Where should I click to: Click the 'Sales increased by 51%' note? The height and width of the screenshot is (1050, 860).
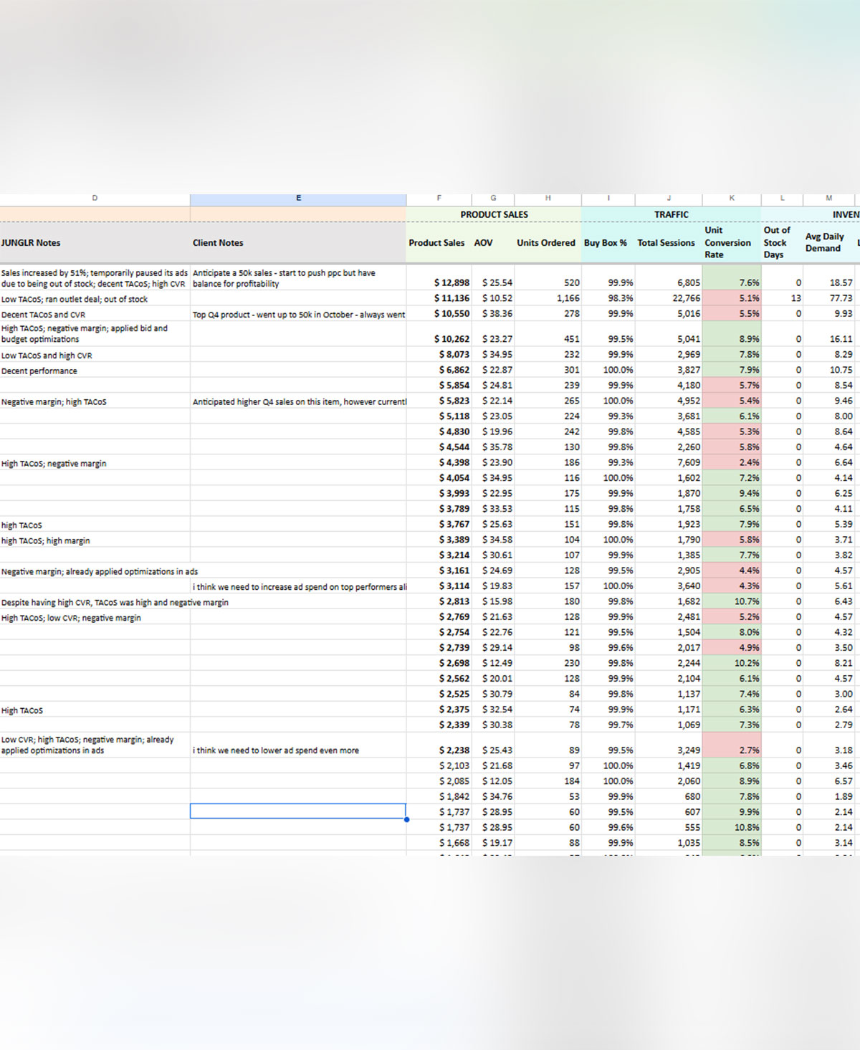(95, 279)
